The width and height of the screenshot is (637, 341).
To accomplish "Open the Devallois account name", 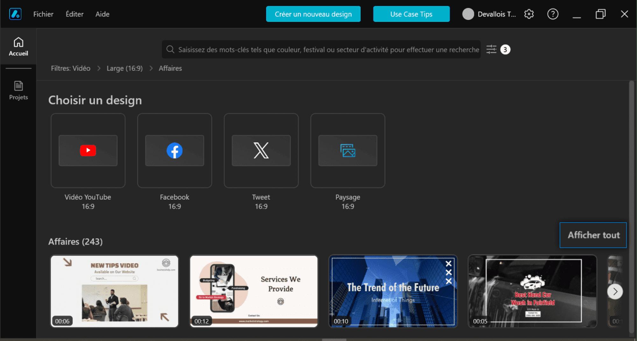I will click(497, 14).
